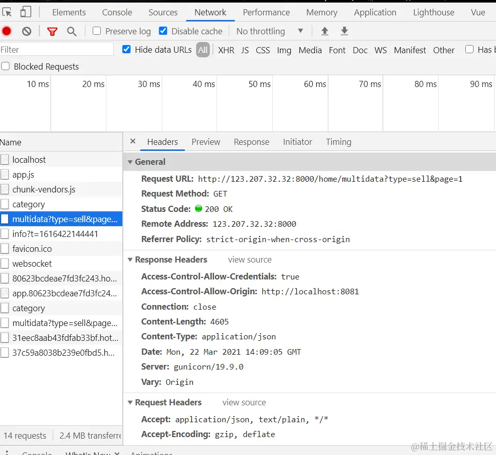Screen dimensions: 496x455
Task: Select the websocket request
Action: click(61, 264)
